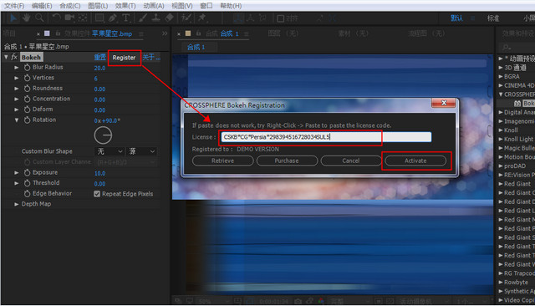The width and height of the screenshot is (535, 306).
Task: Toggle Vertices stopwatch
Action: (x=28, y=78)
